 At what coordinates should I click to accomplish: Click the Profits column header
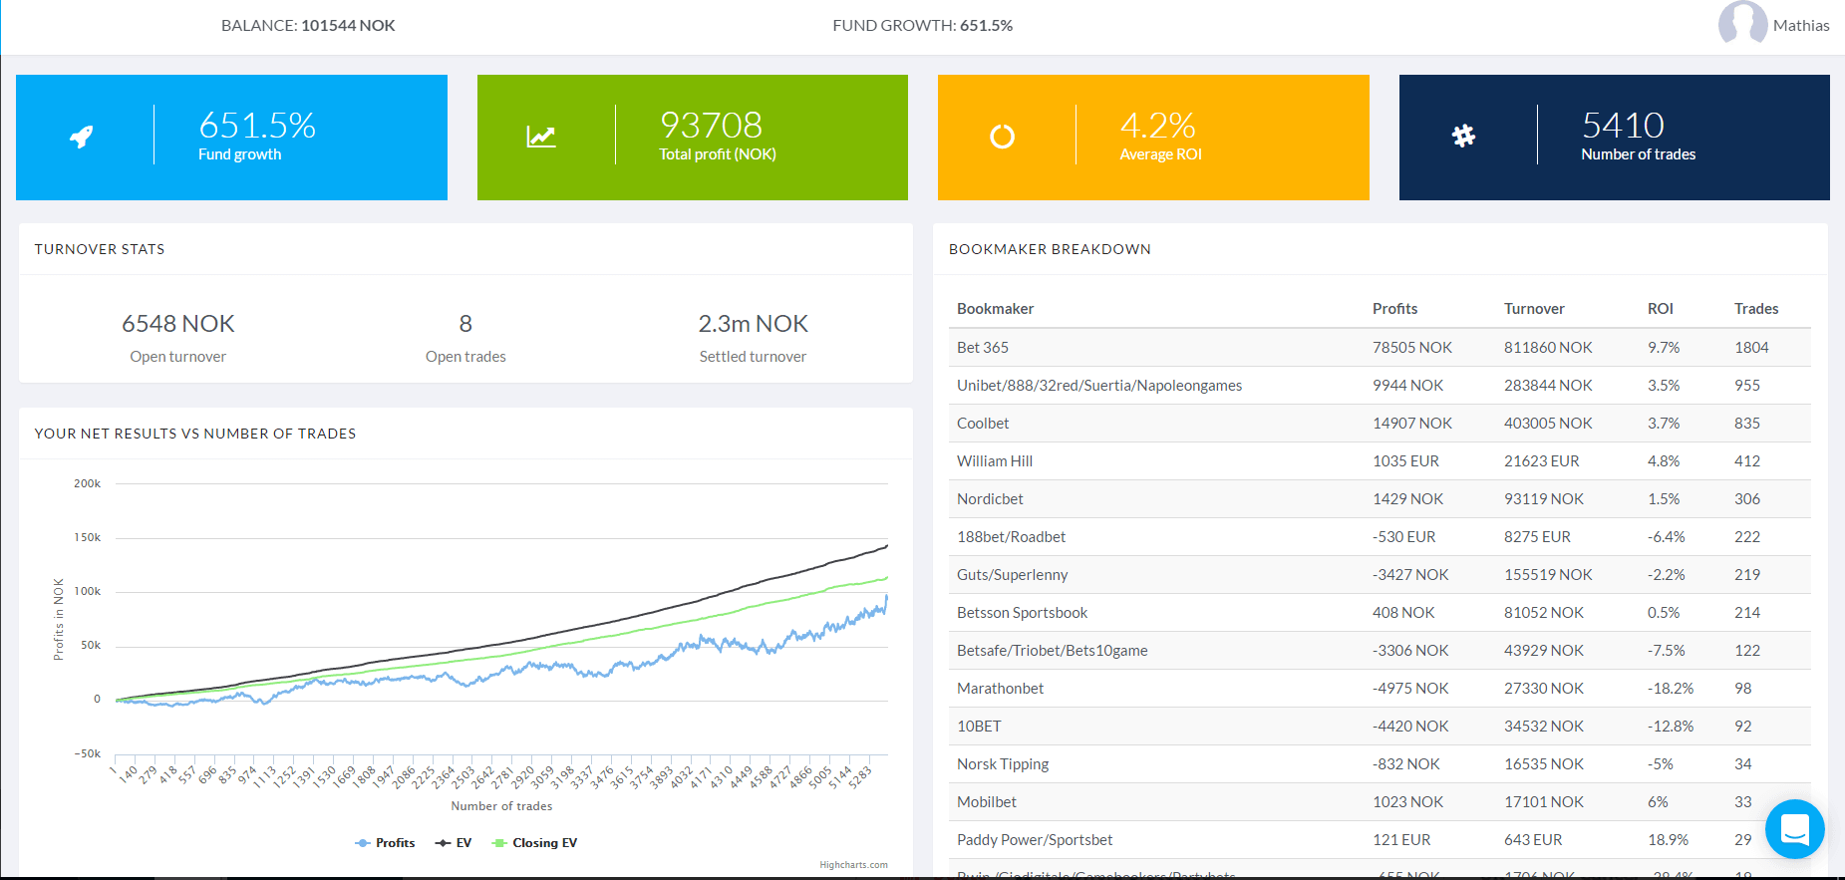click(1394, 309)
